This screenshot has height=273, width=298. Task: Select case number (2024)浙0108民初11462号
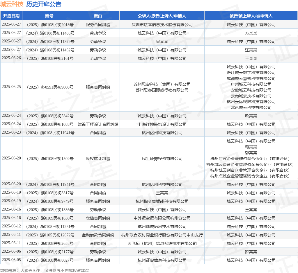coord(49,50)
